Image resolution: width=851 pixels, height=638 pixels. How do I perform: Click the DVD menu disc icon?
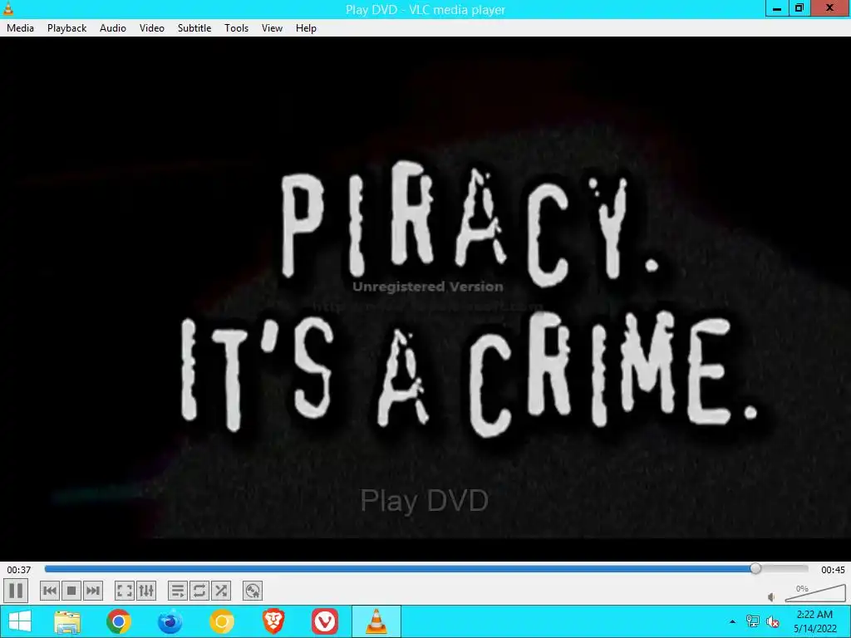click(x=253, y=591)
